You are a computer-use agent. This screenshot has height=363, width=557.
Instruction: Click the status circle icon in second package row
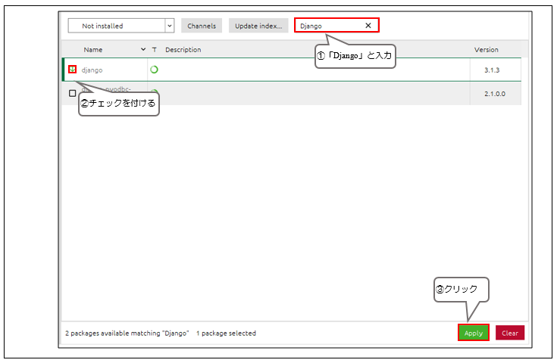click(x=154, y=92)
